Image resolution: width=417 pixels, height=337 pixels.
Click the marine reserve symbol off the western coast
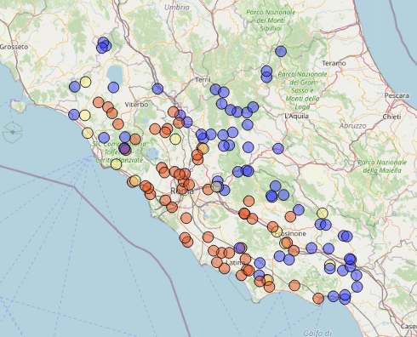point(12,133)
